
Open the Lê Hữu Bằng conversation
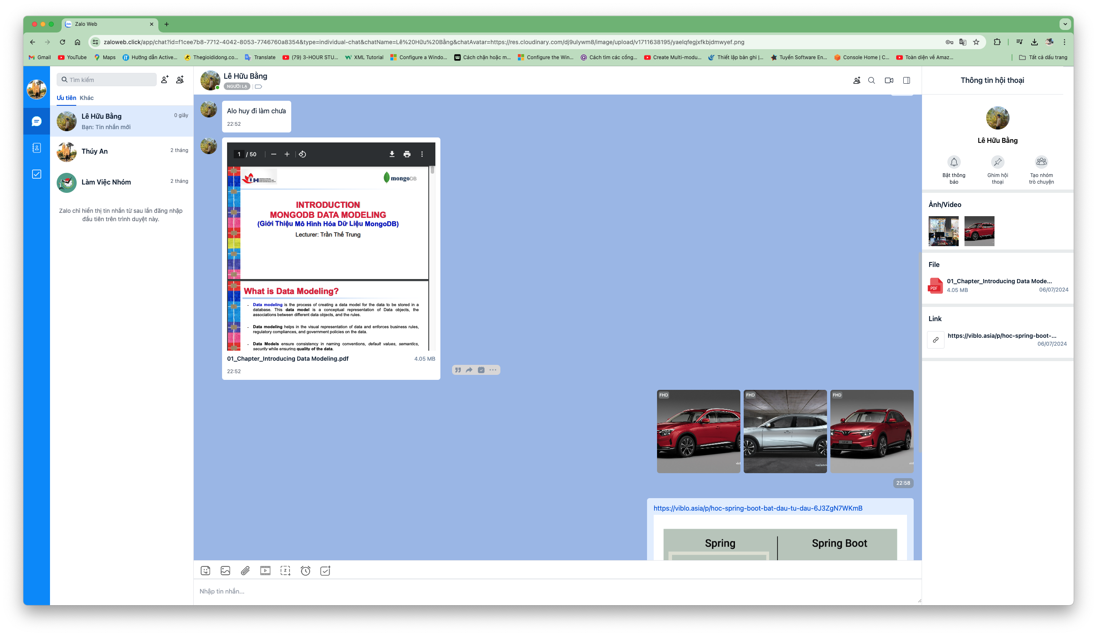(x=122, y=121)
